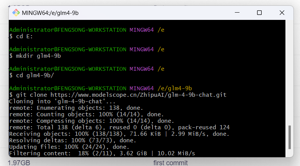This screenshot has height=166, width=300.
Task: Minimize the MINGW64 terminal window
Action: pos(237,13)
